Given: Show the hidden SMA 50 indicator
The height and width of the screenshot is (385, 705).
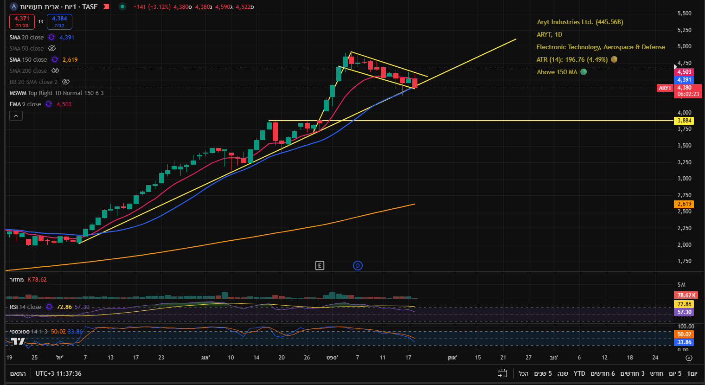Looking at the screenshot, I should (x=52, y=48).
